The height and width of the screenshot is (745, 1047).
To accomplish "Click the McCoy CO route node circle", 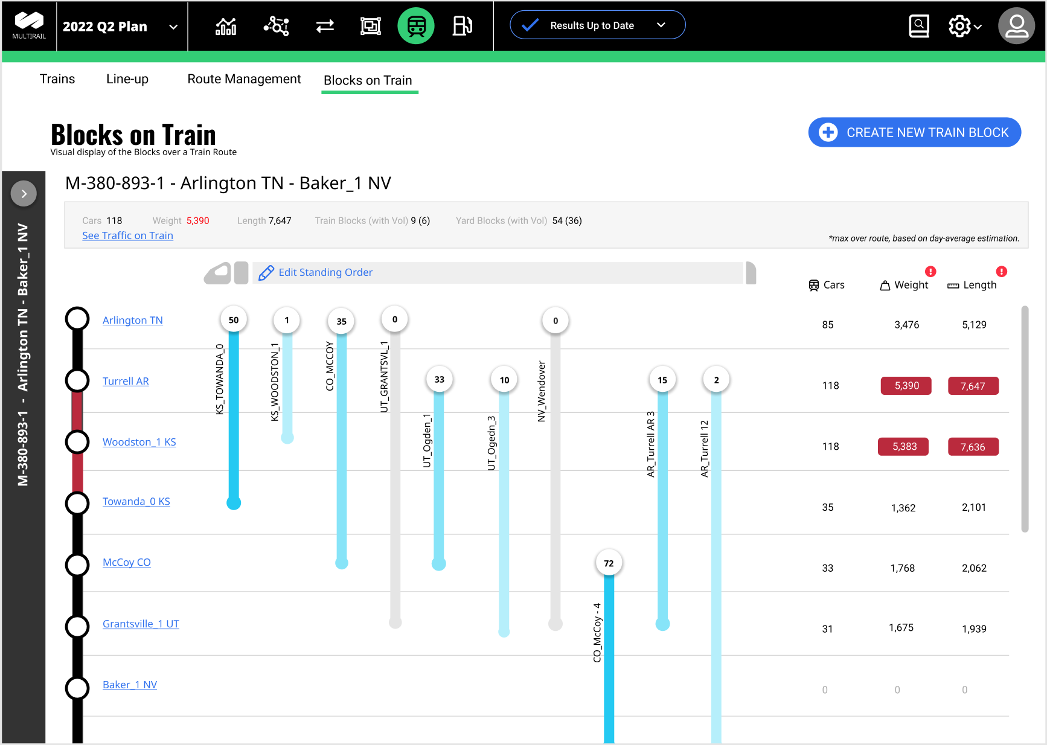I will click(77, 564).
